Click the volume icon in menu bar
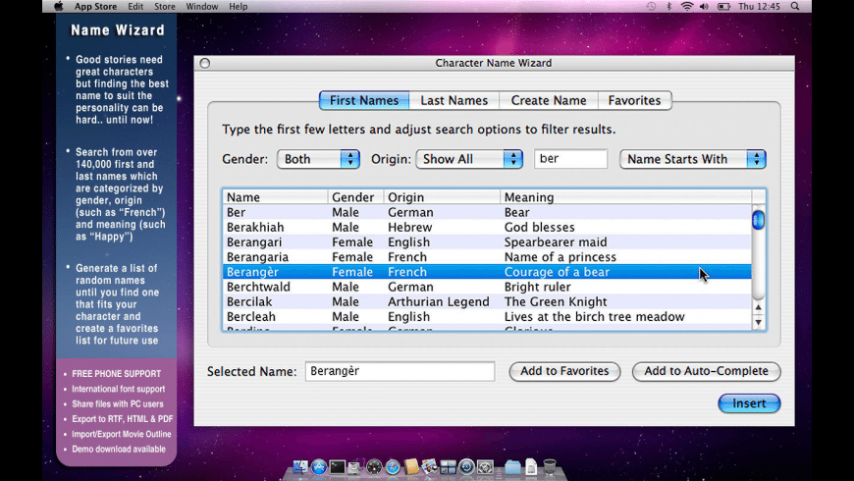Image resolution: width=854 pixels, height=481 pixels. [x=705, y=6]
